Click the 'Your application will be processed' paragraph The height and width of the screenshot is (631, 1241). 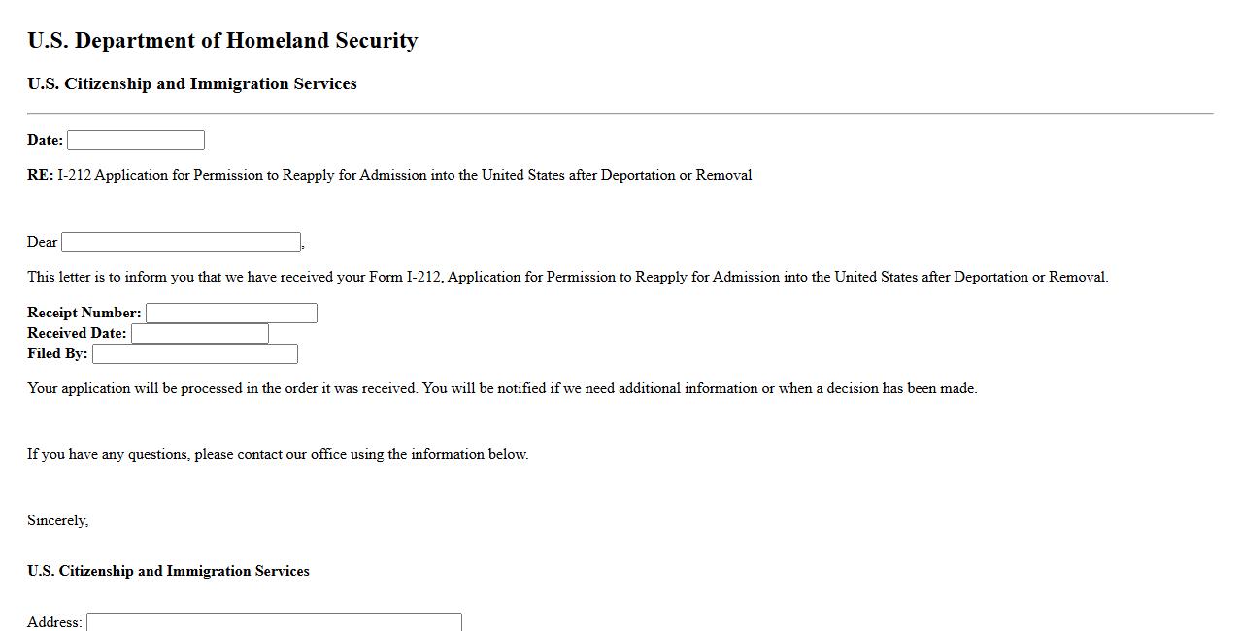coord(502,389)
